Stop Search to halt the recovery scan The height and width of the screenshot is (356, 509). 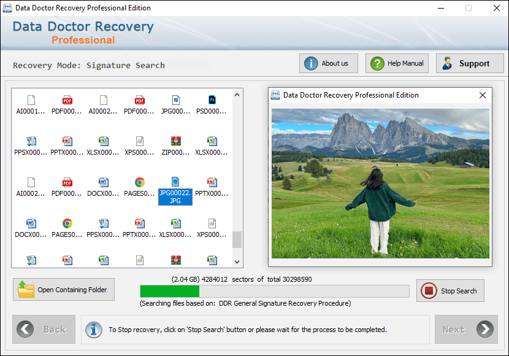tap(450, 291)
